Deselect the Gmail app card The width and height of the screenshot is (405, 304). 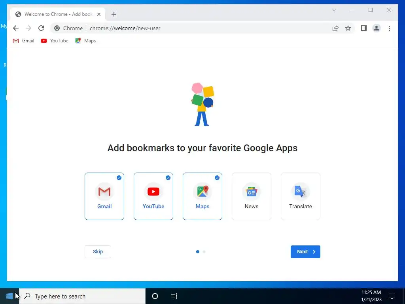(104, 196)
